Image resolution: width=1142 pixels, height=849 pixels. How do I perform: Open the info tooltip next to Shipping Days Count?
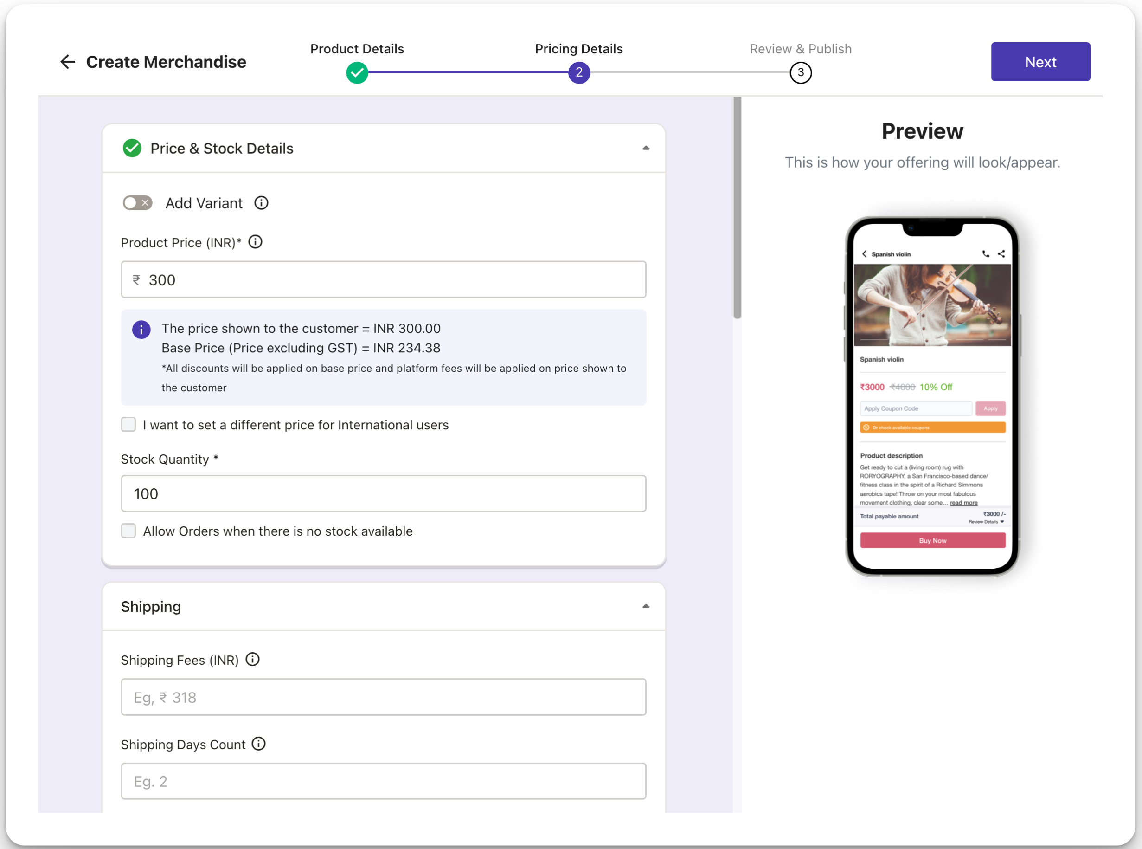tap(259, 744)
